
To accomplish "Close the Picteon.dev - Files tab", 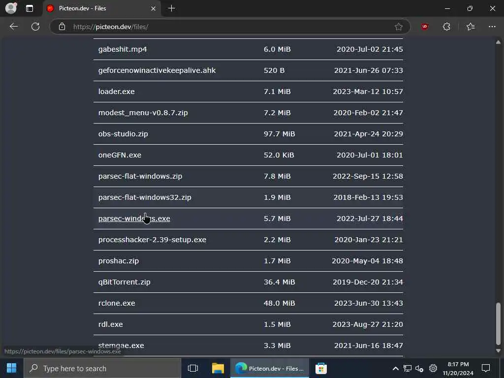I will click(154, 9).
